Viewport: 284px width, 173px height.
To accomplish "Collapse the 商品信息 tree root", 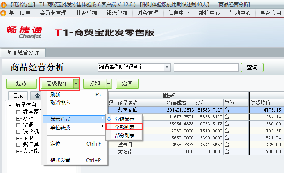I will pos(11,105).
